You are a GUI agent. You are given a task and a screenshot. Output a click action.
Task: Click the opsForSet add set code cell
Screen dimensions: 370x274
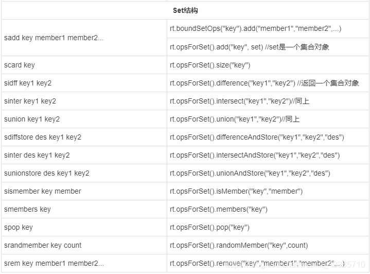pos(250,47)
